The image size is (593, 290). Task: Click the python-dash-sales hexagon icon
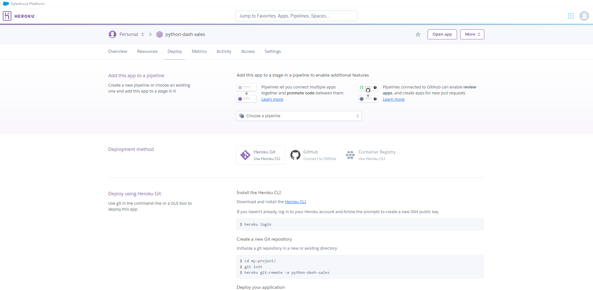pos(159,34)
